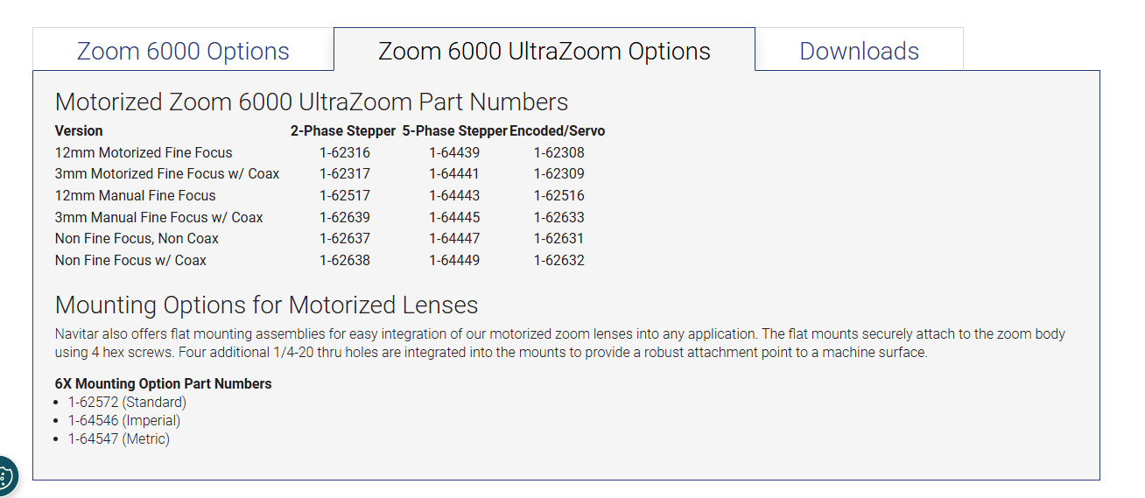Open part number 1-64547 (Metric) link
Viewport: 1145px width, 498px height.
[119, 439]
